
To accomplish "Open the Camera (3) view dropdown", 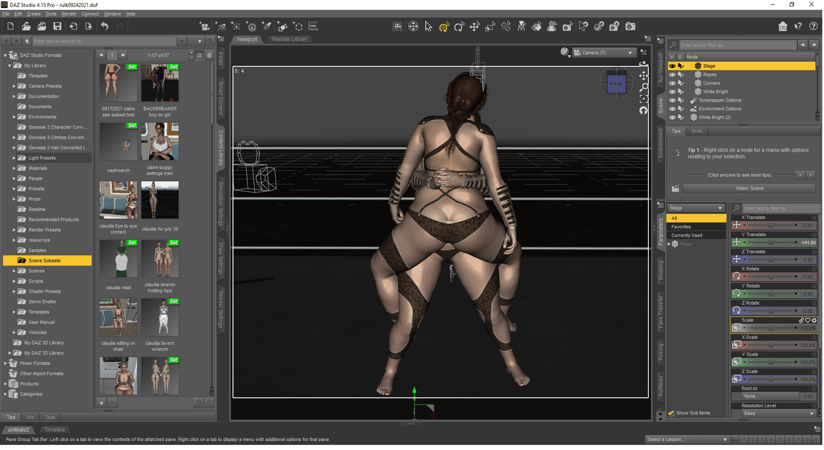I will pyautogui.click(x=604, y=53).
